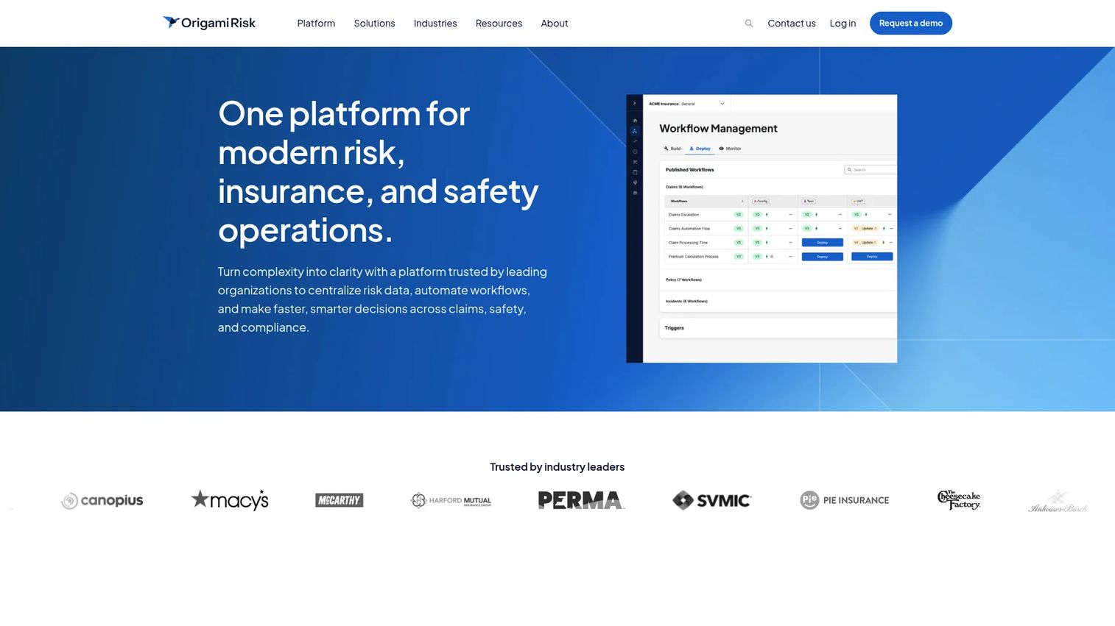Open the search magnifier icon
1115x626 pixels.
(749, 24)
